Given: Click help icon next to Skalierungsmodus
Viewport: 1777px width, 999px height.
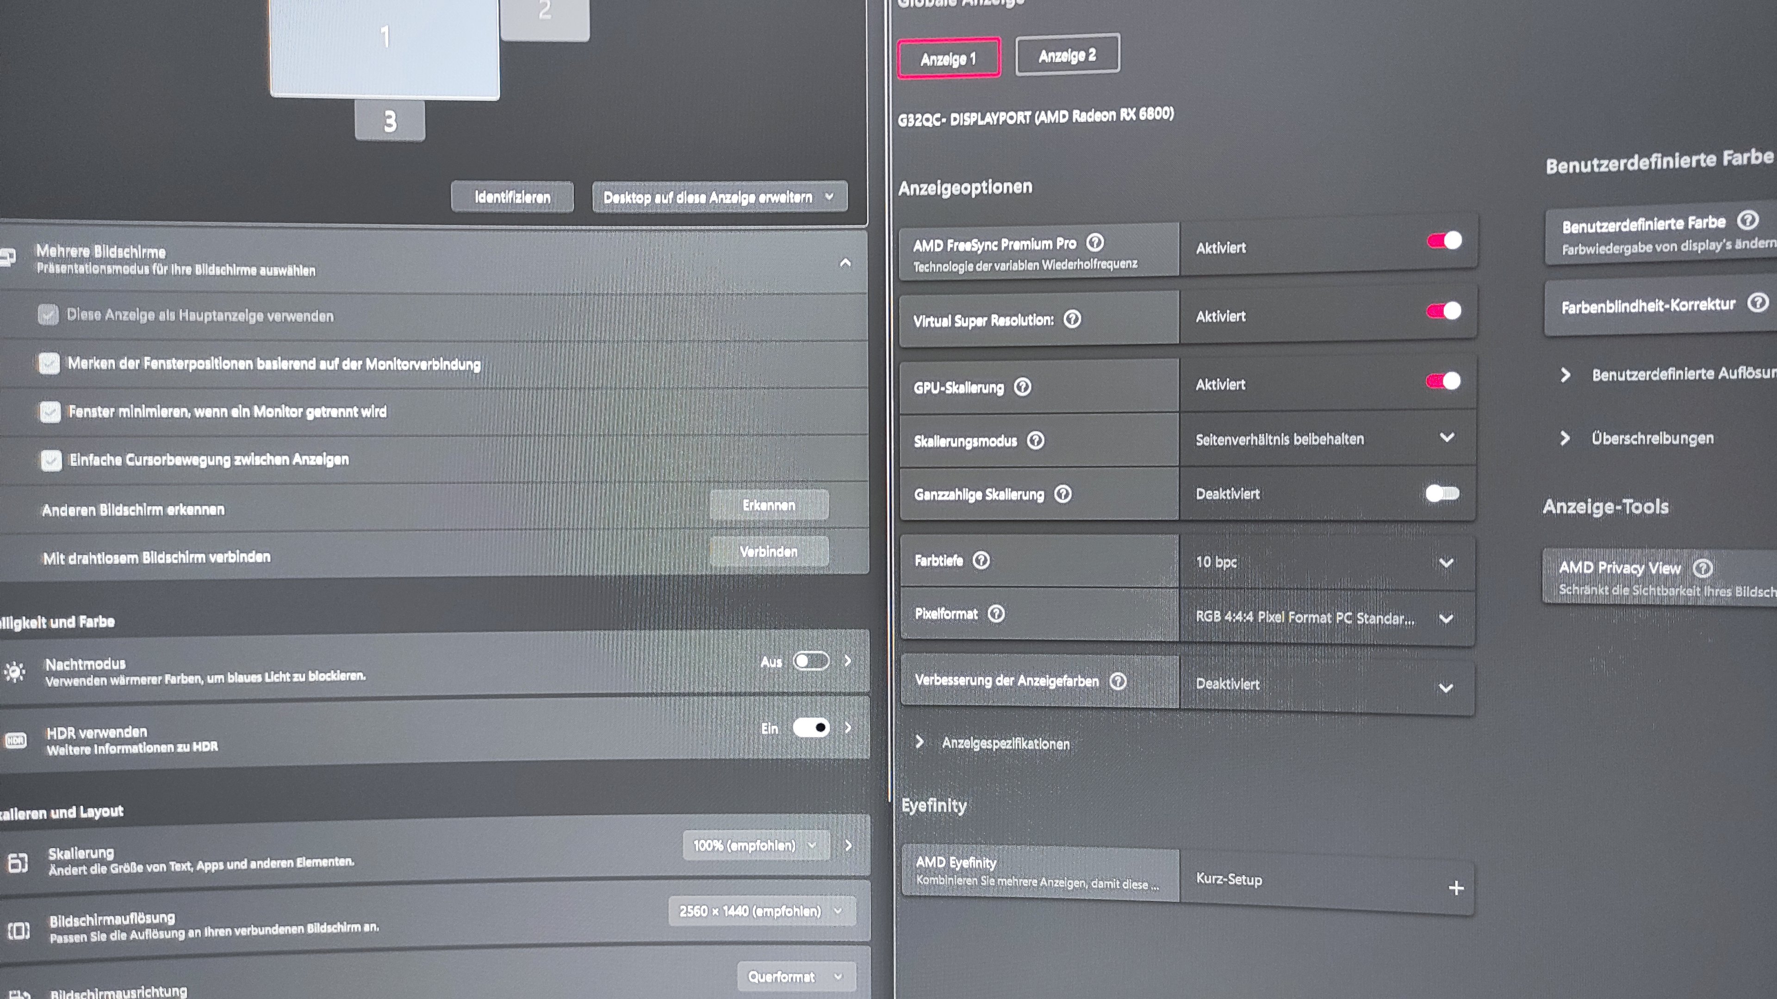Looking at the screenshot, I should [1036, 440].
